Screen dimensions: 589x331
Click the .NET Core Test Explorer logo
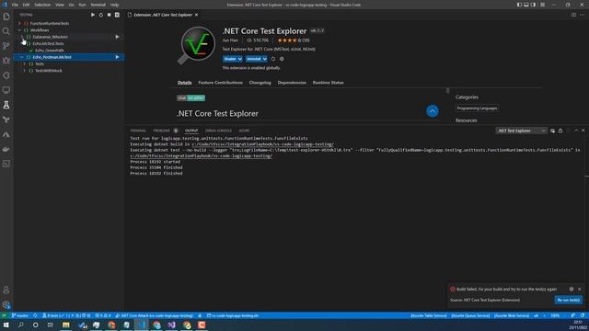196,45
